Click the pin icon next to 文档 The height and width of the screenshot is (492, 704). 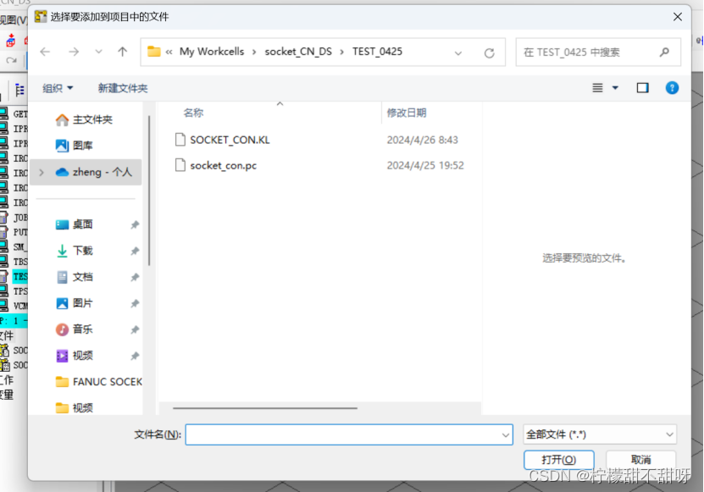click(x=135, y=277)
